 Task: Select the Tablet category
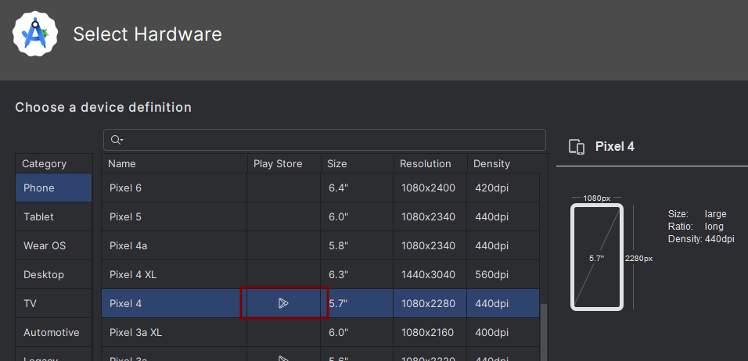pos(53,216)
